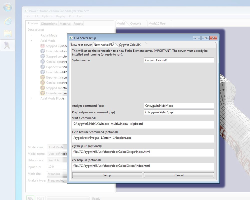Click the gray Conical sonotrode FEA icon
Viewport: 250px width, 200px height.
[x=42, y=62]
